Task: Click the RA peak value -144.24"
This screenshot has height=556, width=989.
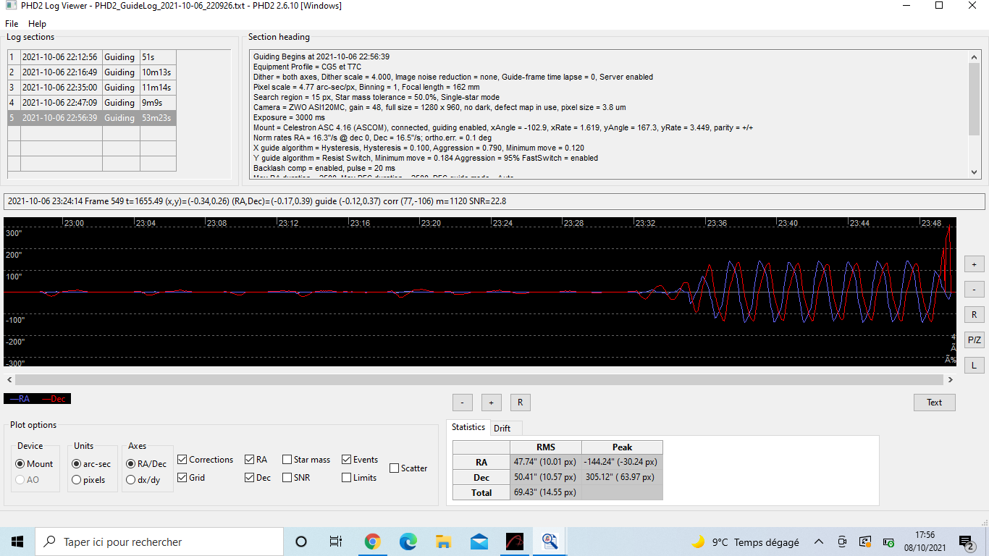Action: click(x=622, y=462)
